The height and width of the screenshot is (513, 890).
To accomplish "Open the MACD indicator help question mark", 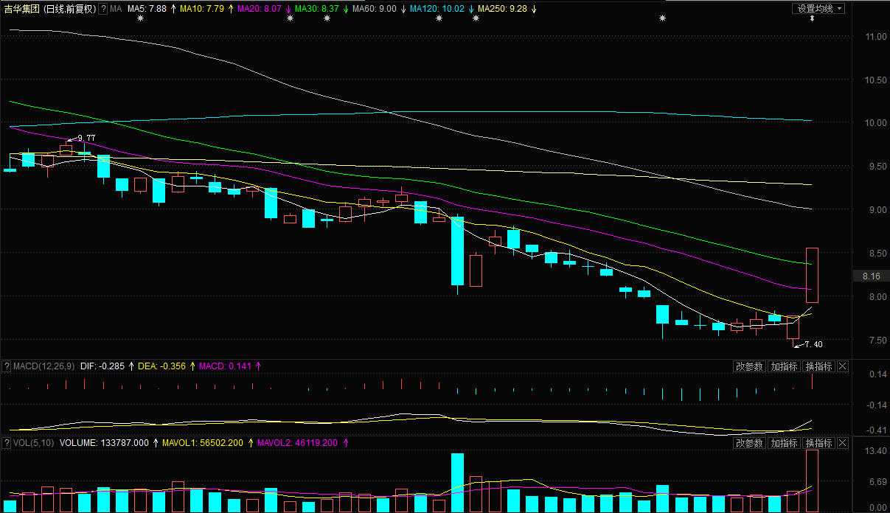I will [x=7, y=366].
